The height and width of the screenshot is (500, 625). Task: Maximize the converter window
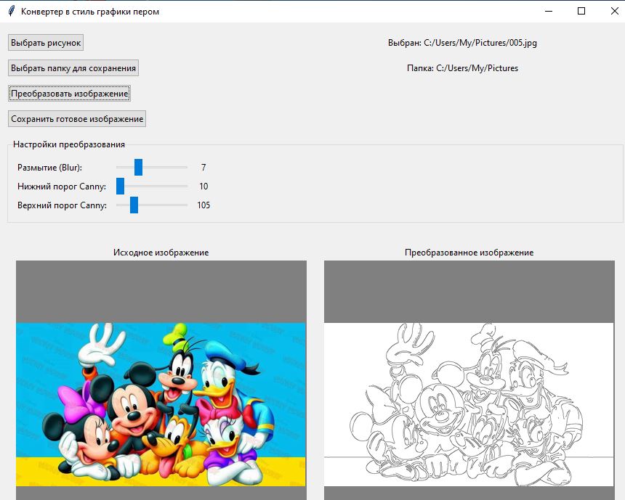[x=581, y=11]
